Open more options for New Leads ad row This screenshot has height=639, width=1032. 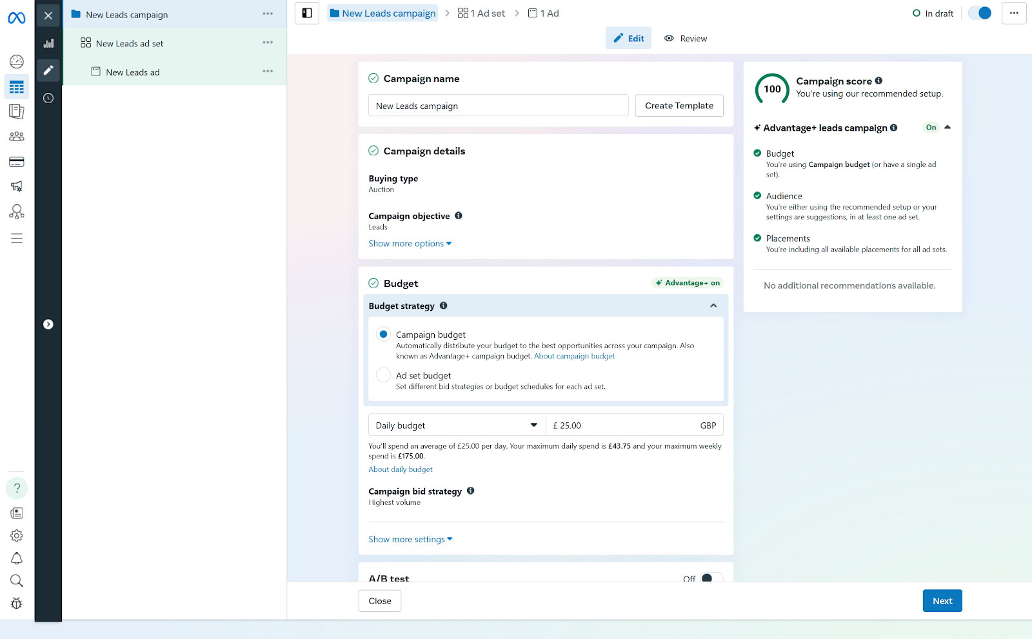[268, 72]
